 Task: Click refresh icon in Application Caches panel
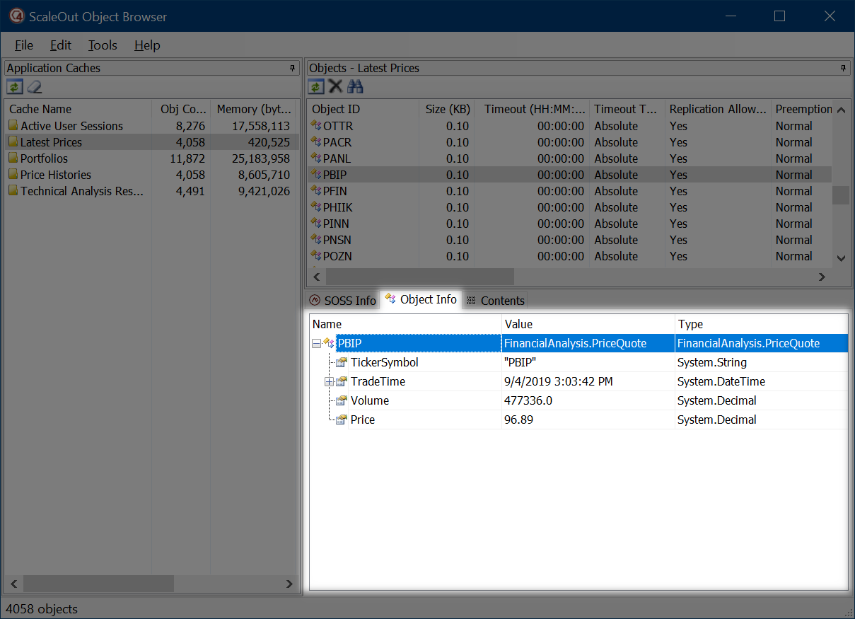point(14,87)
